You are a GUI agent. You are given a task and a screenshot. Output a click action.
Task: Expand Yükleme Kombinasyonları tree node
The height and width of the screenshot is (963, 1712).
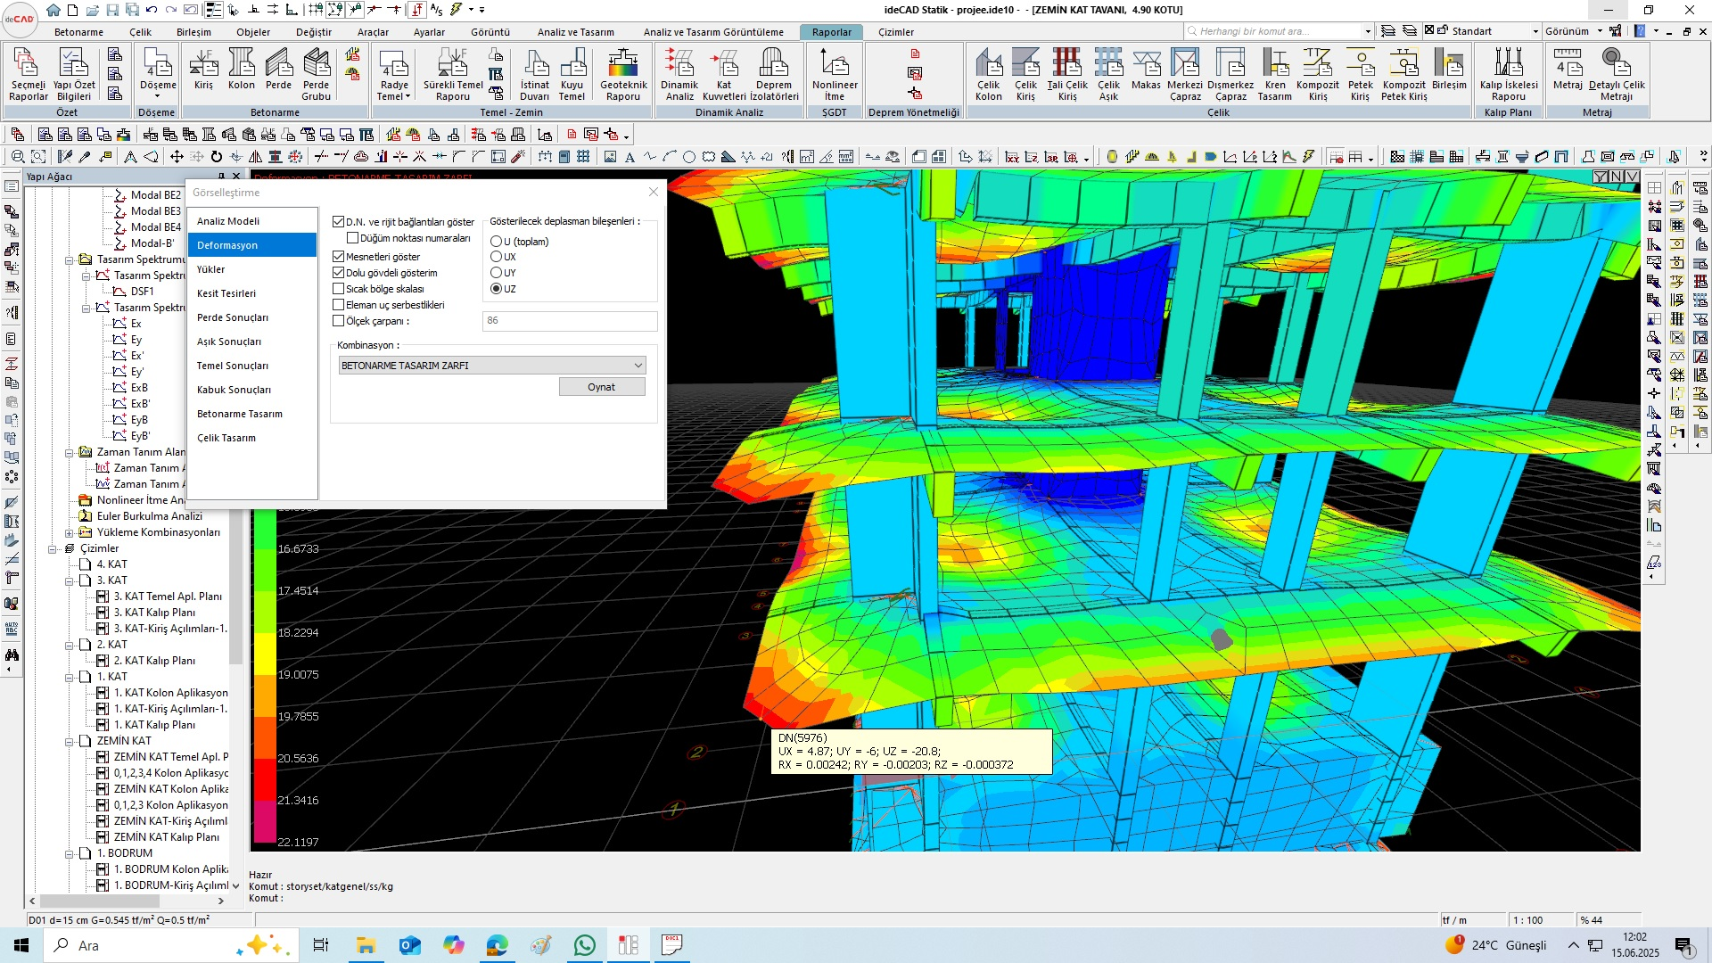(69, 532)
